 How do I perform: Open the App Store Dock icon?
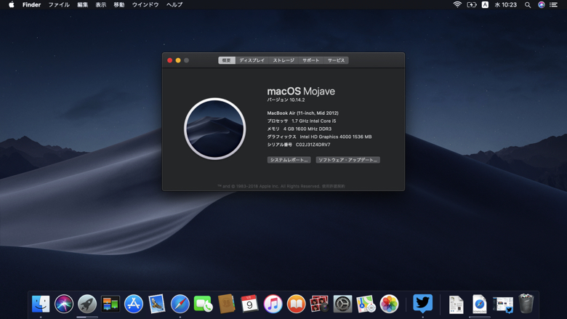(x=134, y=304)
